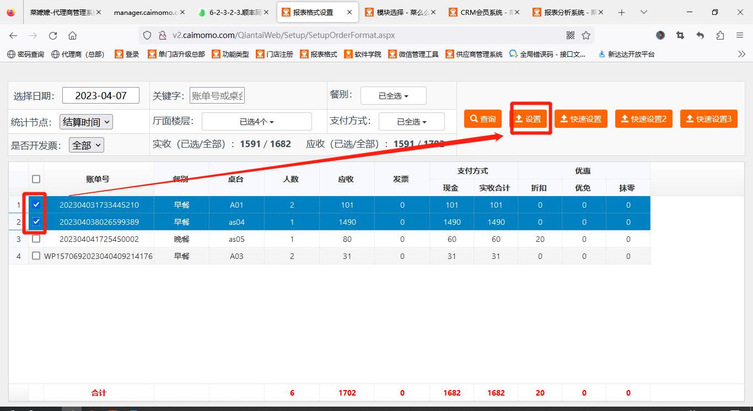Open the 支付方式 已全选 dropdown
Screen dimensions: 753x411
412,121
